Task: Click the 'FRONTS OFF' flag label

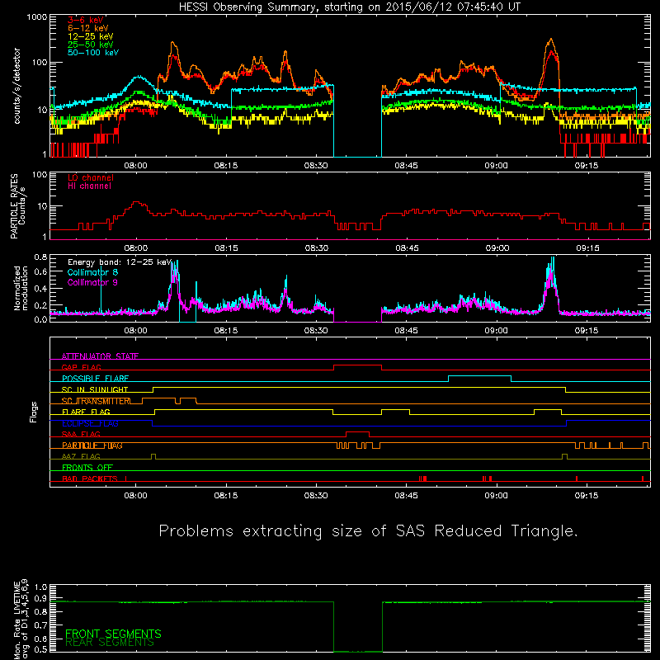Action: 87,467
